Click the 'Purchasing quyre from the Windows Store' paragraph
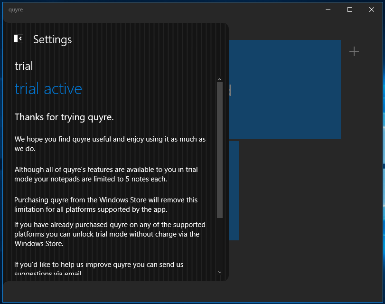This screenshot has height=304, width=385. click(106, 204)
